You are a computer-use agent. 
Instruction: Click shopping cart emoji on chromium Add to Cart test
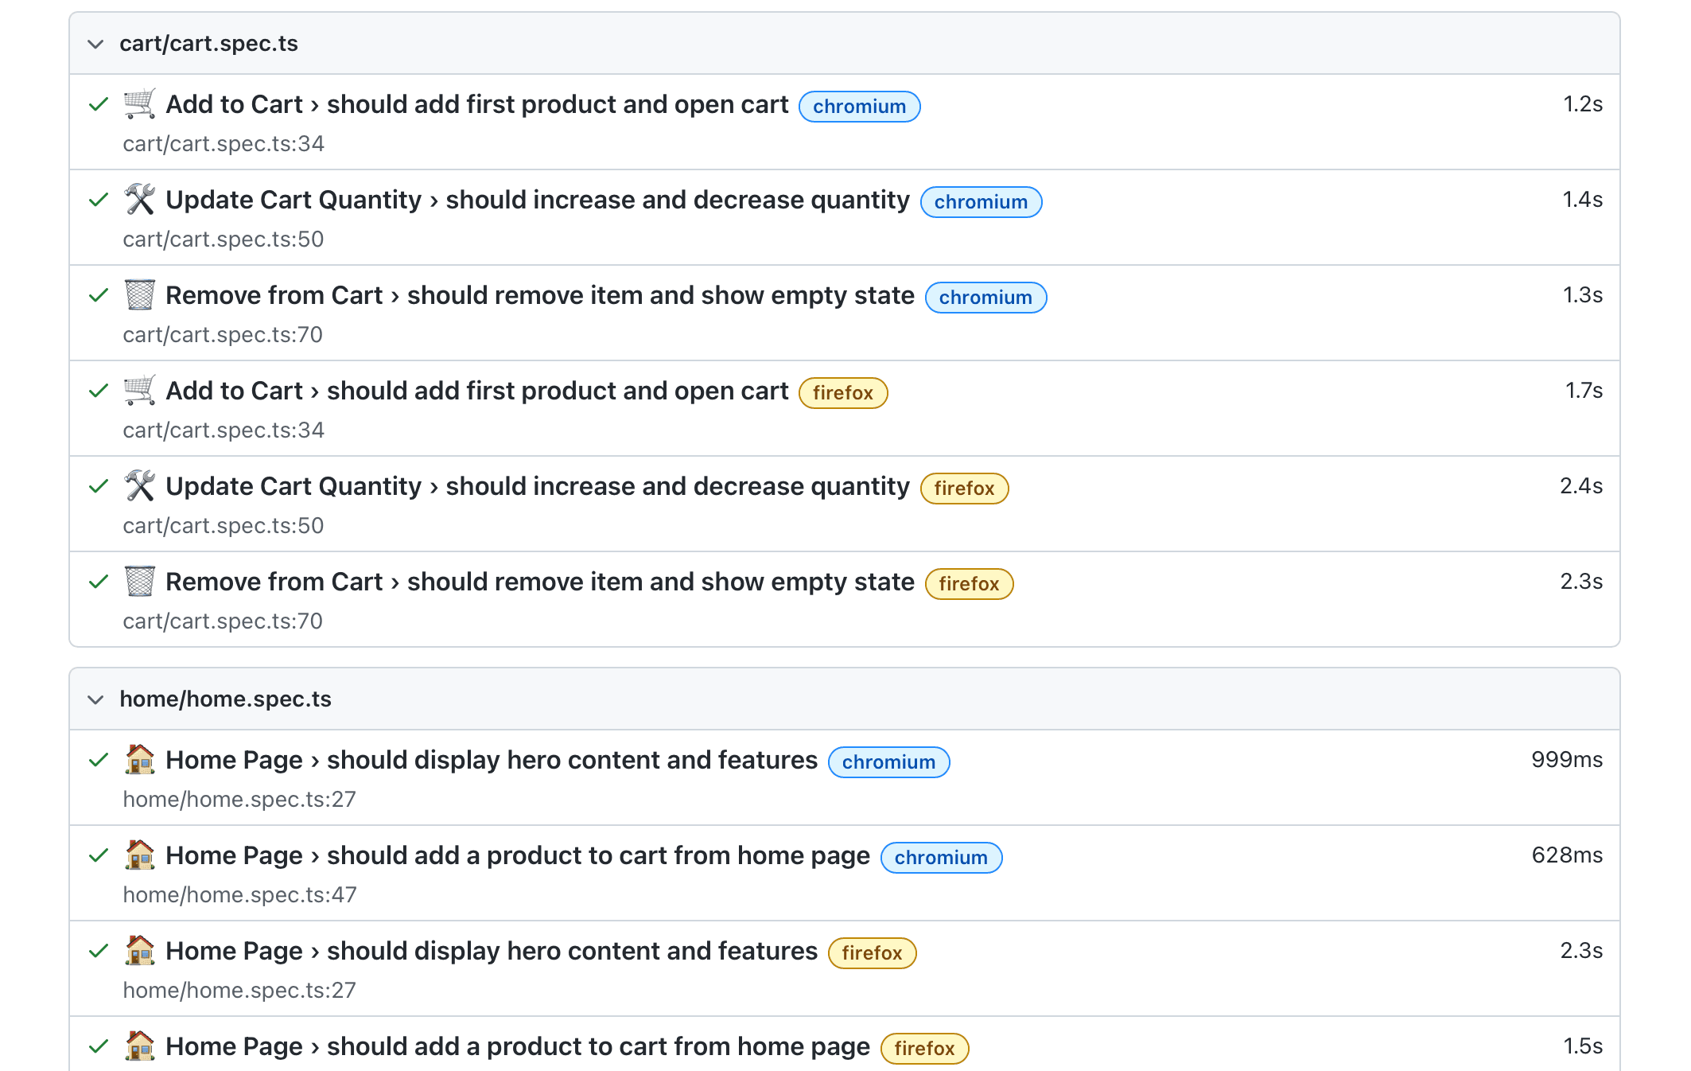pos(140,104)
